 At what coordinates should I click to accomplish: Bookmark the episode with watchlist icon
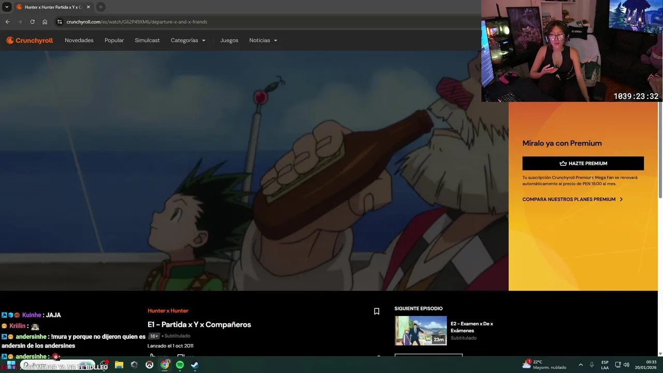click(377, 311)
